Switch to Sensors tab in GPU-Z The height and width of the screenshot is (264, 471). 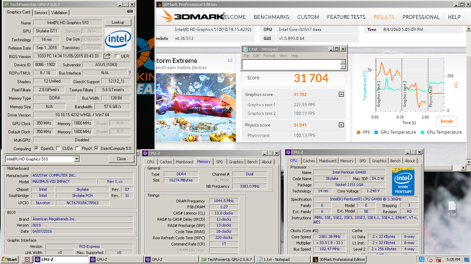coord(41,13)
